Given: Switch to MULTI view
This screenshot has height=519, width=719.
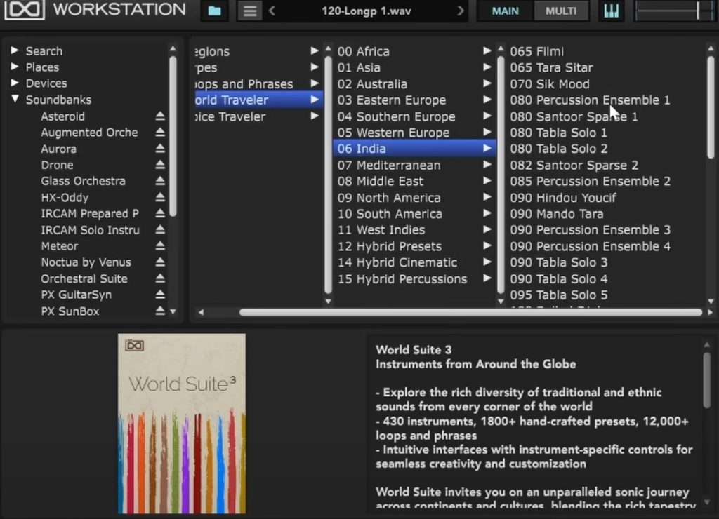Looking at the screenshot, I should pos(561,11).
